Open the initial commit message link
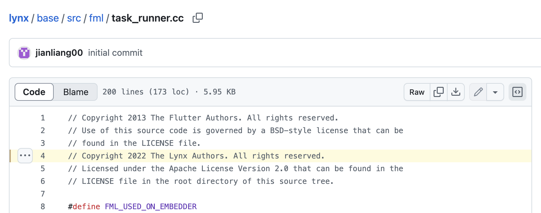 click(115, 53)
